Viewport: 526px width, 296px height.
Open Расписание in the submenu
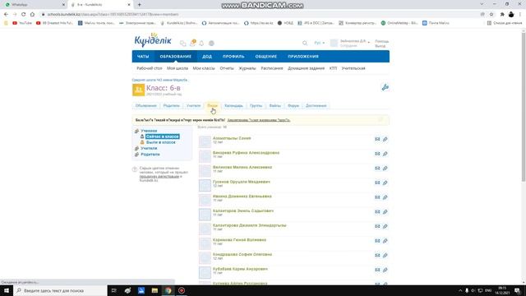point(272,68)
